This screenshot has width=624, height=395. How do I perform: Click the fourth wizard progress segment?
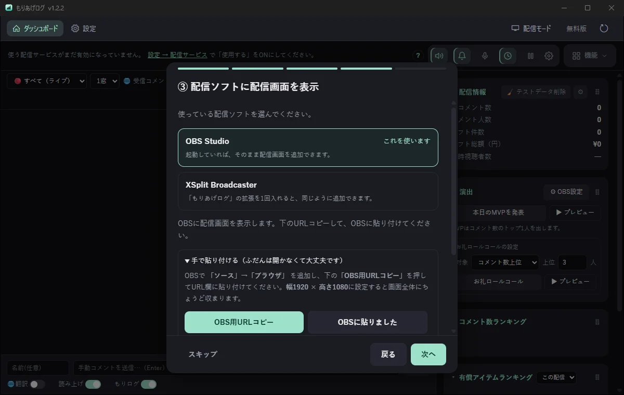pos(366,68)
